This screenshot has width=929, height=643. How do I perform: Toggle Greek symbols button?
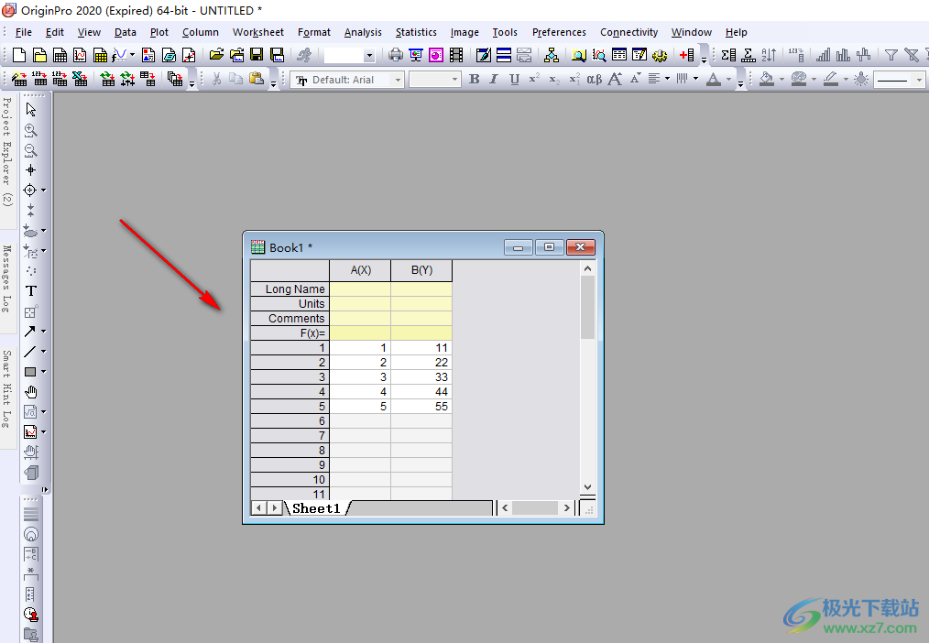[595, 80]
